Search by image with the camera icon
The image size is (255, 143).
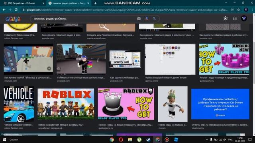click(x=139, y=19)
